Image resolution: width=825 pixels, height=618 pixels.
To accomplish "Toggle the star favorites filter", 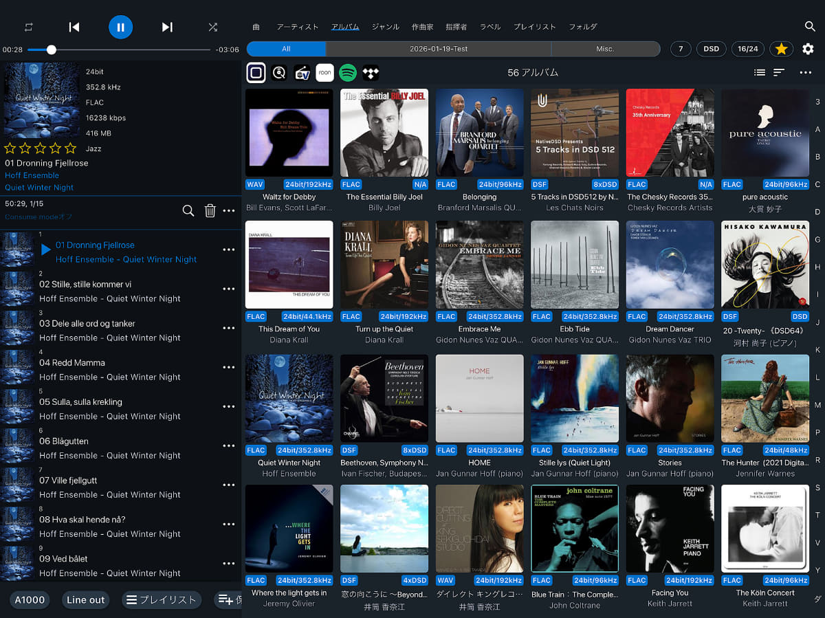I will click(781, 49).
